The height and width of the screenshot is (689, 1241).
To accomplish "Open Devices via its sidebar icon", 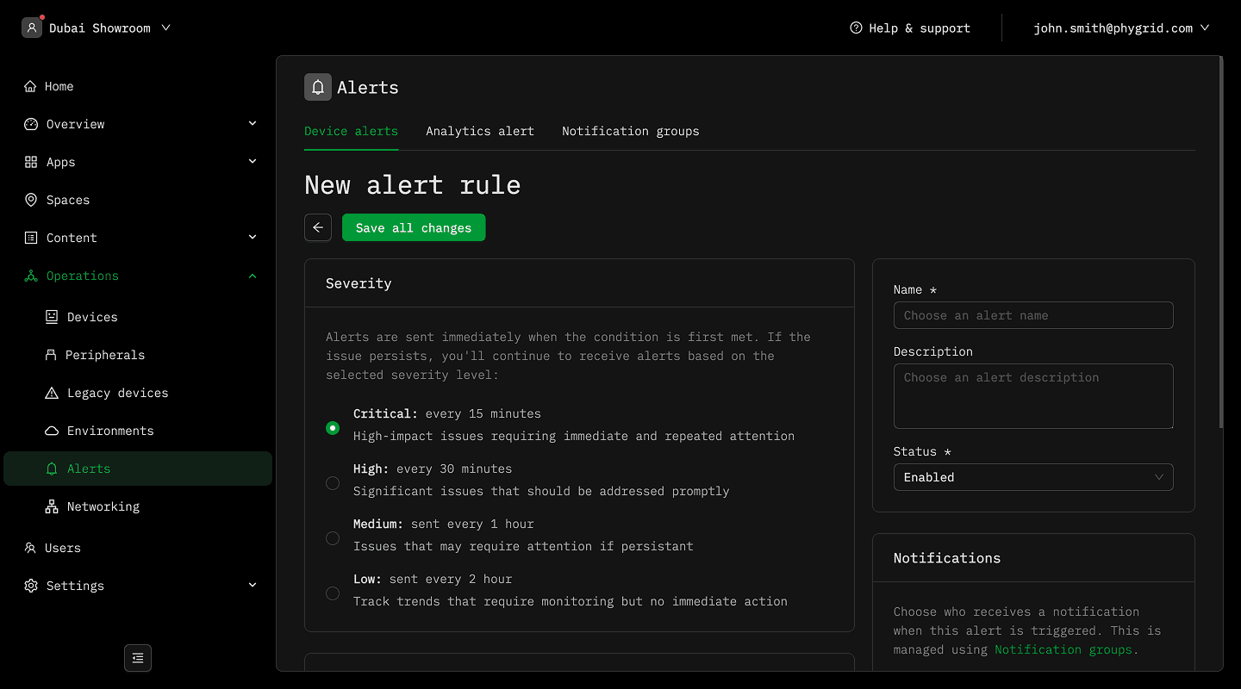I will 52,317.
